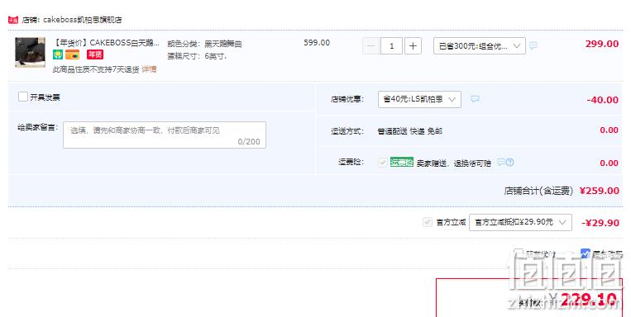Viewport: 631px width, 317px height.
Task: Click the orange credit card badge icon
Action: [x=73, y=54]
